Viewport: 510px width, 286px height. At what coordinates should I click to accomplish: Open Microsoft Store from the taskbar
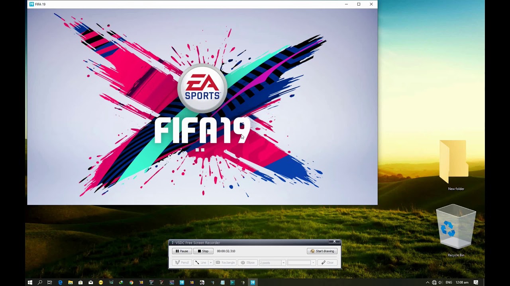pos(80,282)
